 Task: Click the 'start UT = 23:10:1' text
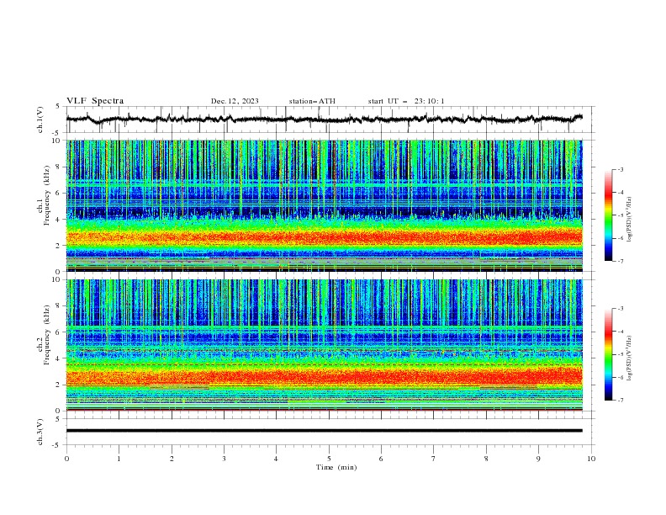pyautogui.click(x=405, y=101)
